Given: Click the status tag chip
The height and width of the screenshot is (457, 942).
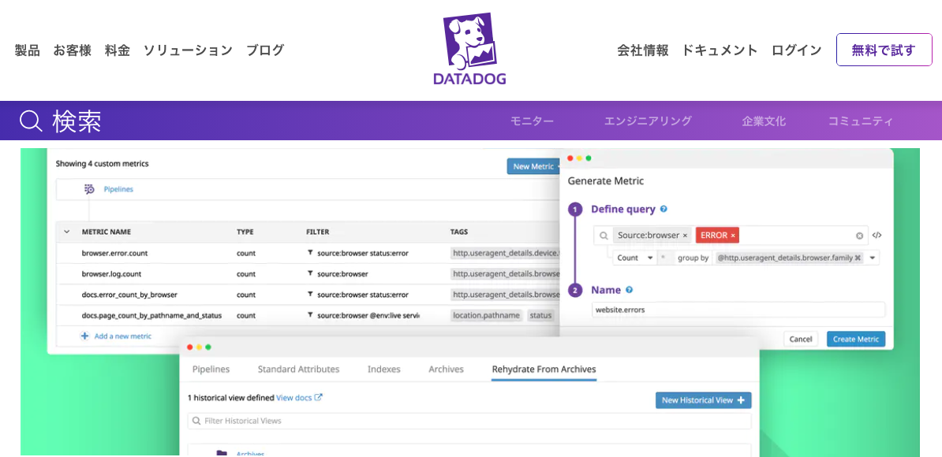Looking at the screenshot, I should [x=540, y=315].
